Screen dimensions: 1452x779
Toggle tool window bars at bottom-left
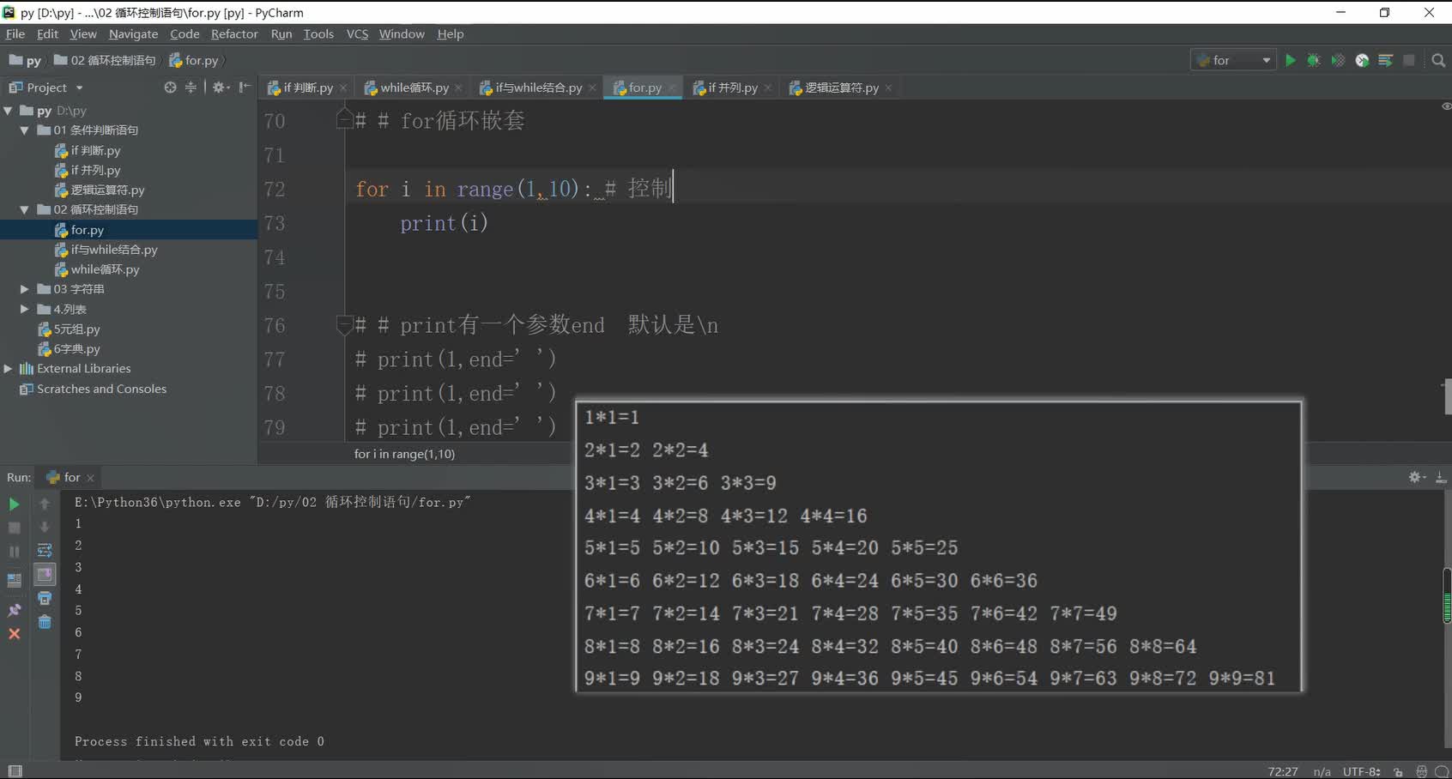click(15, 770)
